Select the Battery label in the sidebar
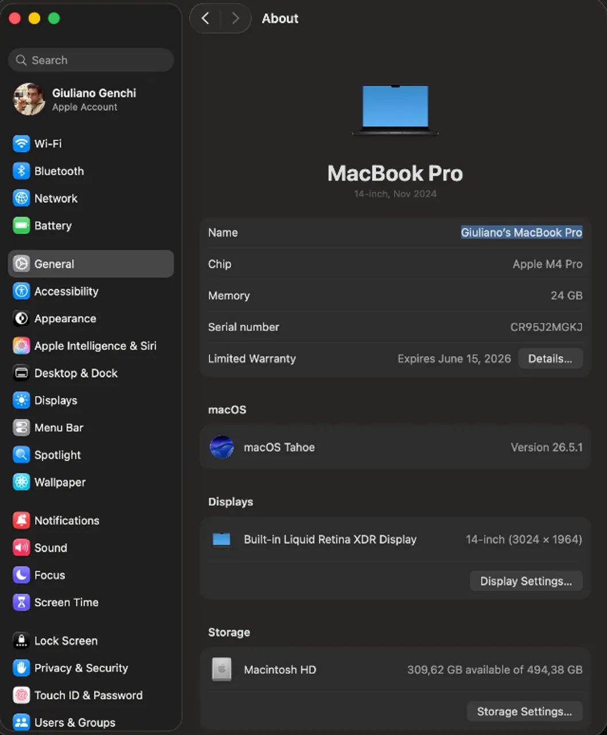607x735 pixels. click(53, 226)
